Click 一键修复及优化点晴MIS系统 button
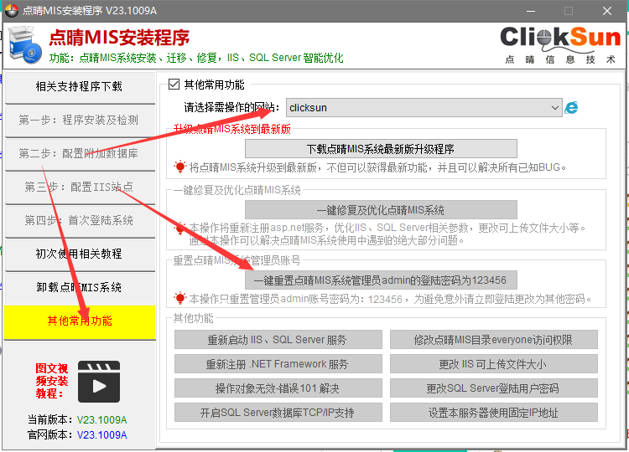Viewport: 629px width, 452px height. [x=381, y=210]
